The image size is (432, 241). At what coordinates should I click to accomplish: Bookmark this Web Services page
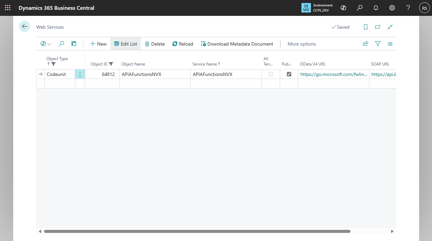tap(366, 27)
